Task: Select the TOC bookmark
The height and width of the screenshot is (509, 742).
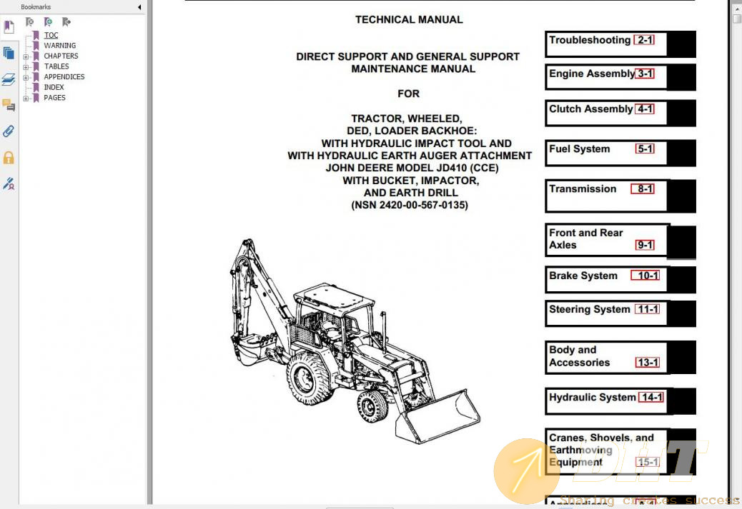Action: 51,35
